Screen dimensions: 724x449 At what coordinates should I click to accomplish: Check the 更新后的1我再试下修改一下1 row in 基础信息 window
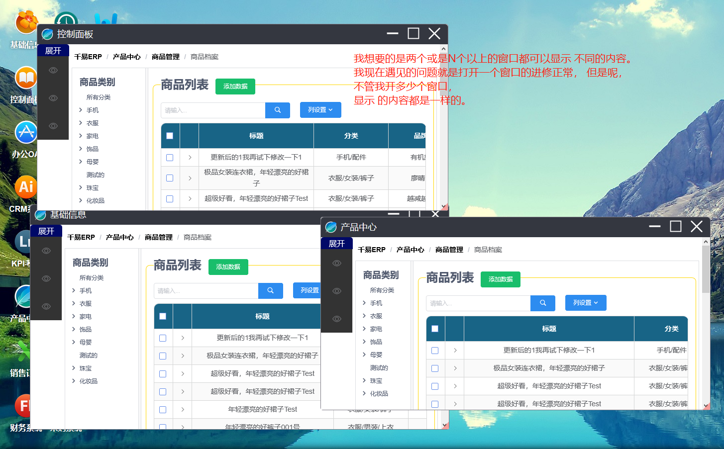(x=163, y=338)
